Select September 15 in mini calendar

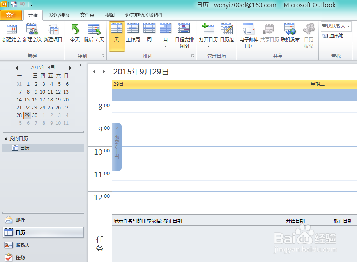pyautogui.click(x=27, y=100)
